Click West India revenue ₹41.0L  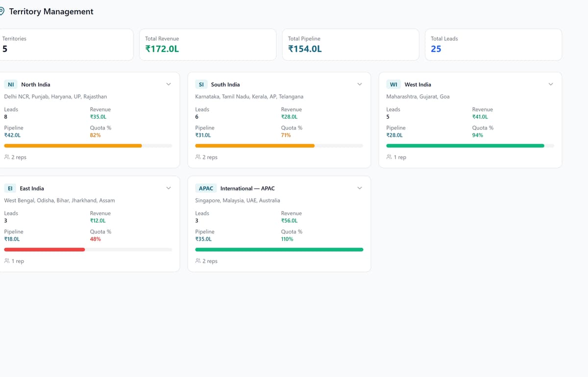pos(480,117)
